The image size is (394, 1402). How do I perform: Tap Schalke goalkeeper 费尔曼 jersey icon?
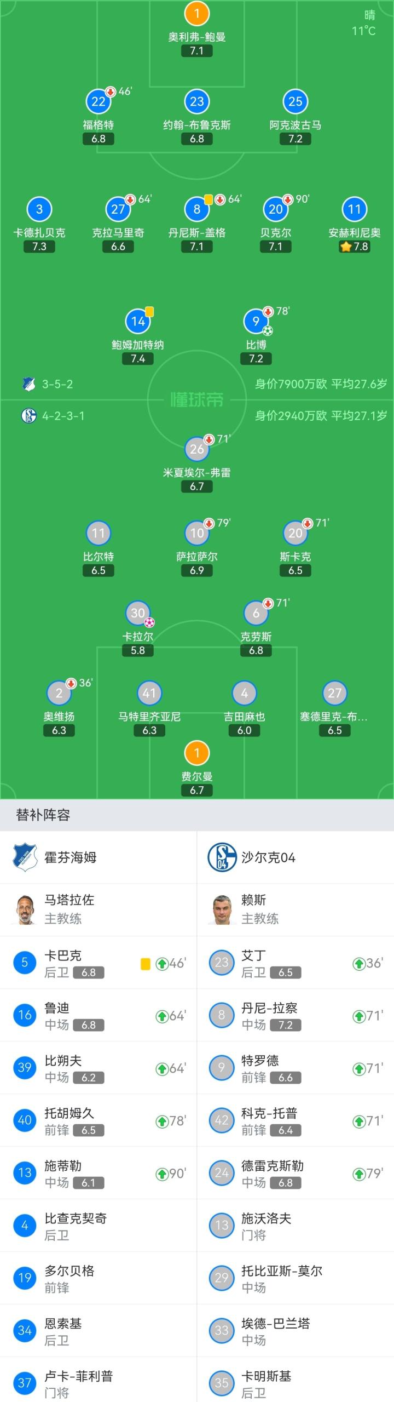tap(196, 753)
